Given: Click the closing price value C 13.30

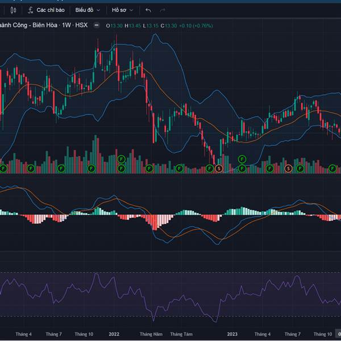Looking at the screenshot, I should (x=170, y=26).
